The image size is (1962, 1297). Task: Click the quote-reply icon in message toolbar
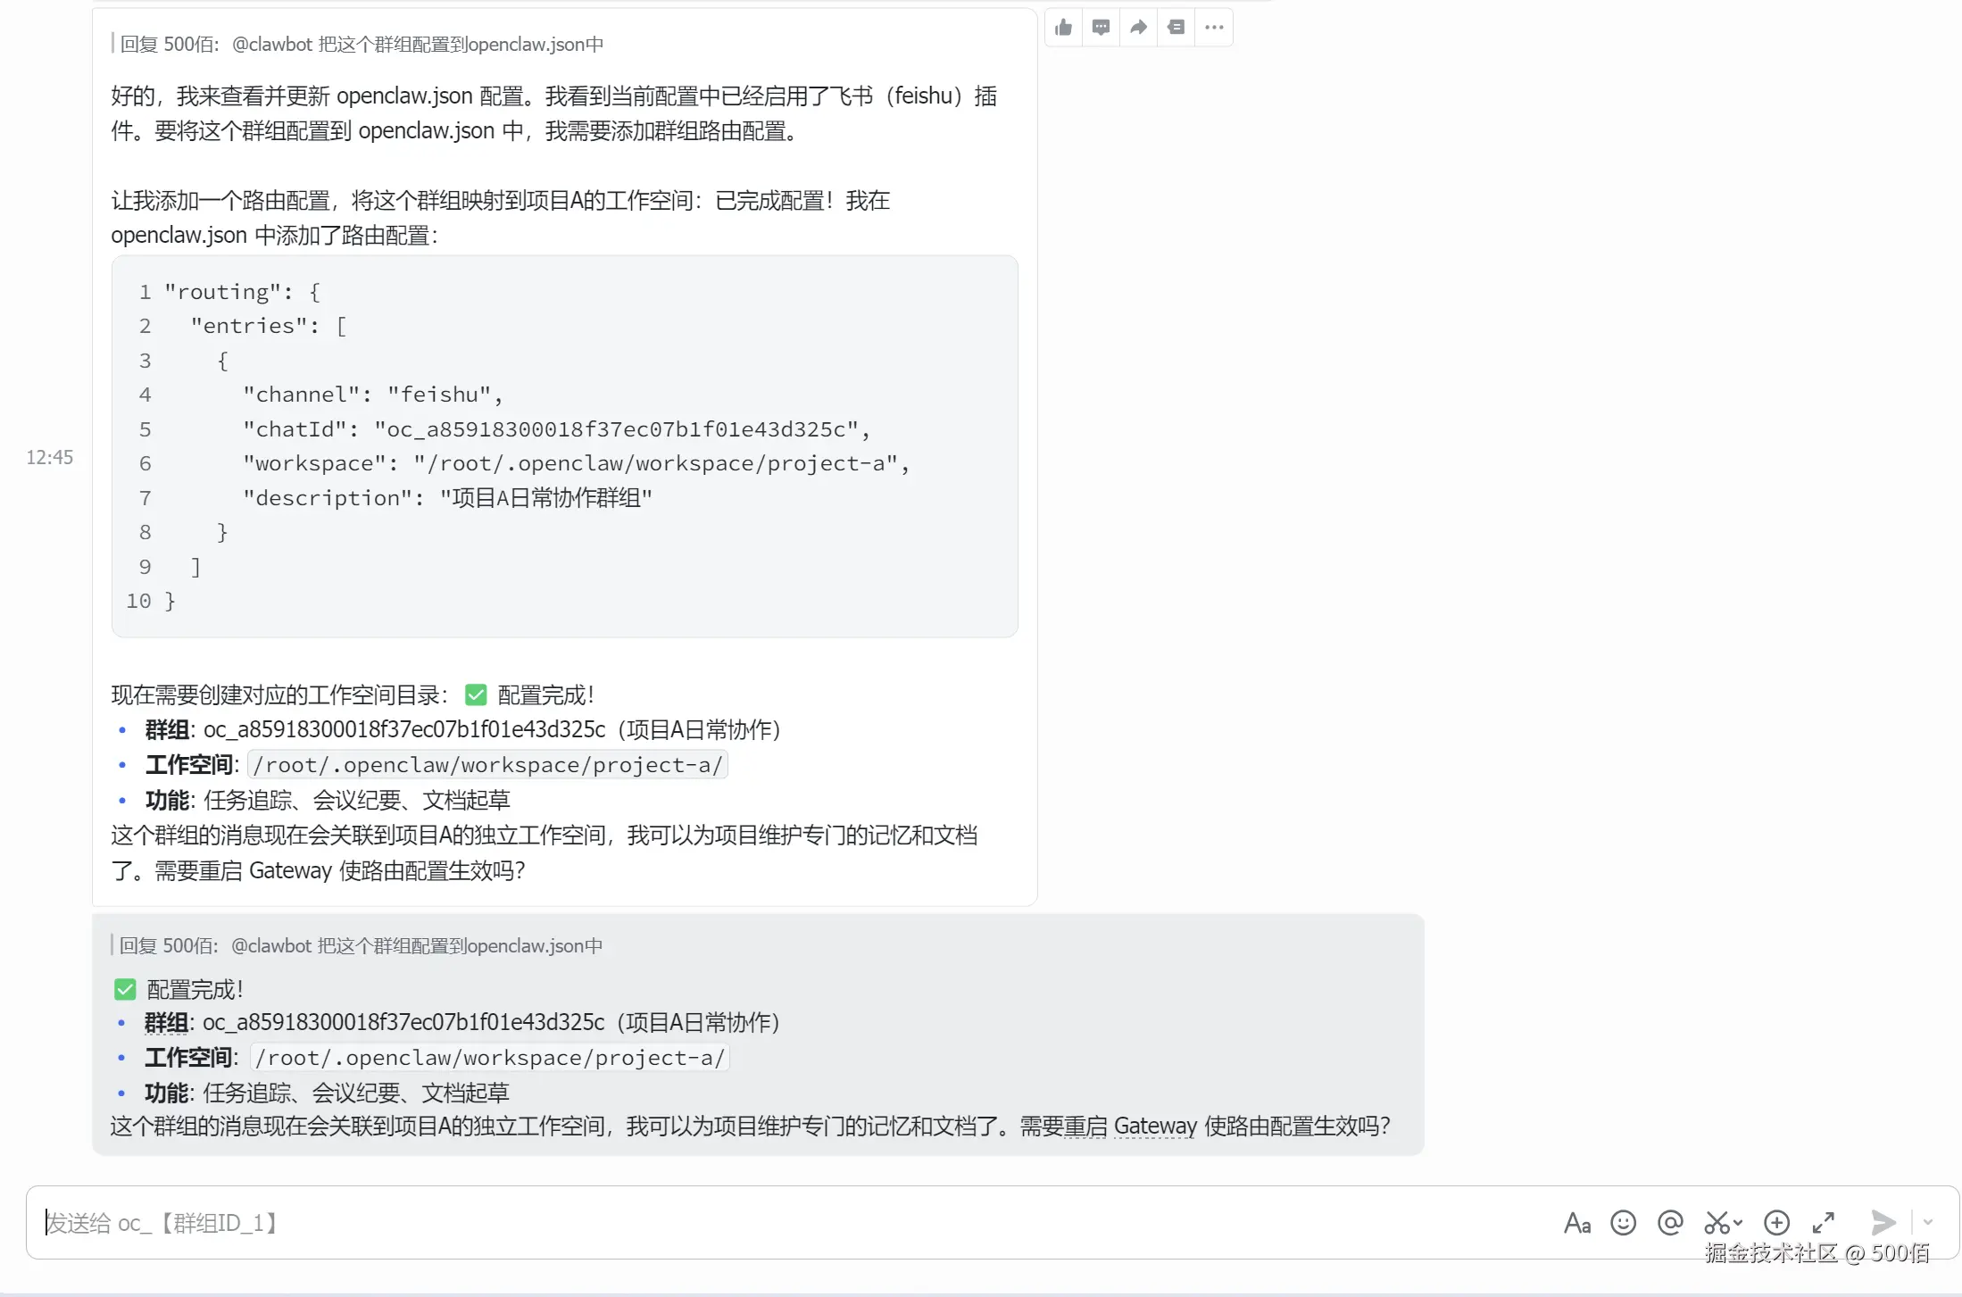[1176, 28]
